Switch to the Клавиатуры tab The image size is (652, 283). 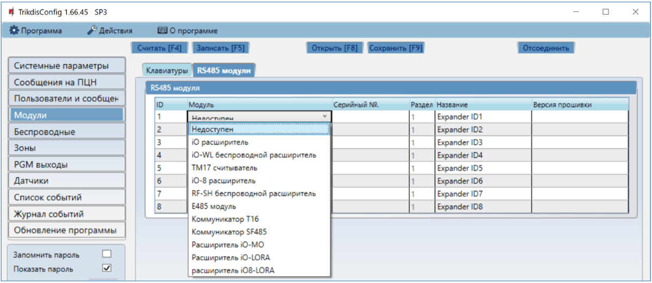point(167,70)
